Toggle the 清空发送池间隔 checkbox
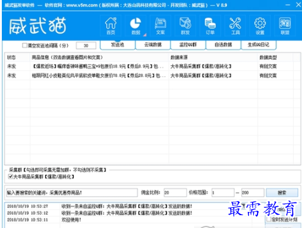 [24, 45]
